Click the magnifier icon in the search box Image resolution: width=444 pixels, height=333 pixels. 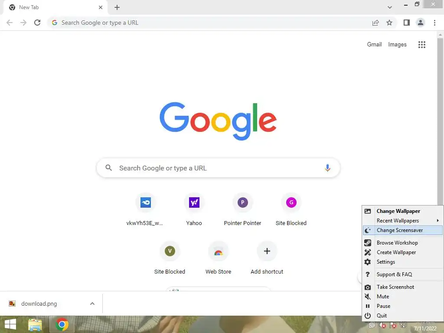[108, 168]
